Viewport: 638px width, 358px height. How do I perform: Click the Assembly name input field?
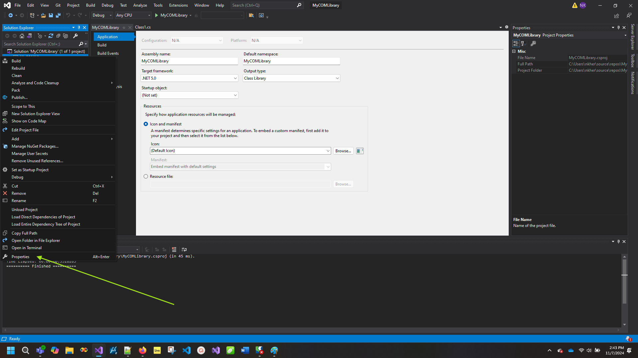click(x=189, y=61)
